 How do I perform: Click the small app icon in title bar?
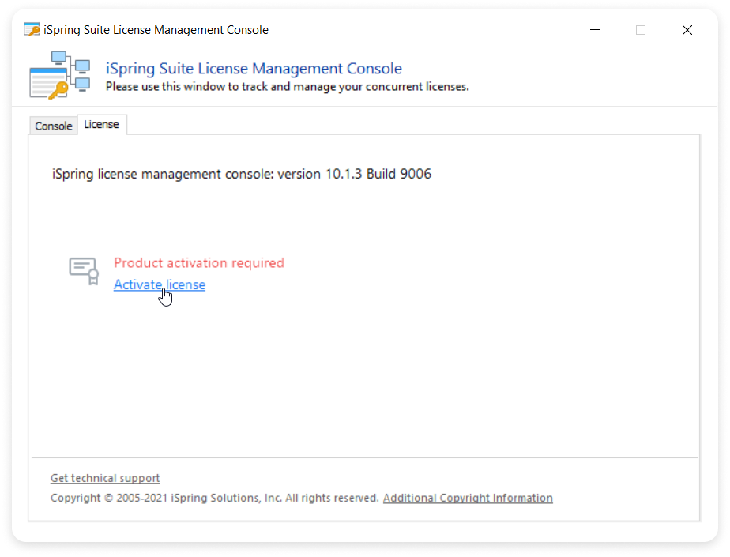(32, 30)
